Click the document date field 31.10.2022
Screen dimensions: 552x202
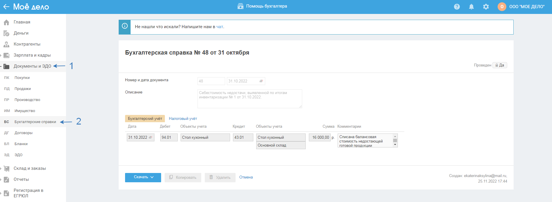point(246,81)
